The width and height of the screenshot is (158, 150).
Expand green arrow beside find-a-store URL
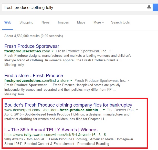71,80
